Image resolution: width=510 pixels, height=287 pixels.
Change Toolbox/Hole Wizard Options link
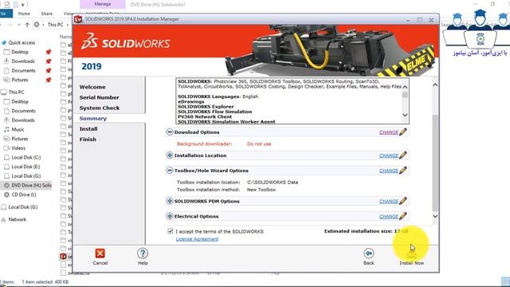(388, 171)
